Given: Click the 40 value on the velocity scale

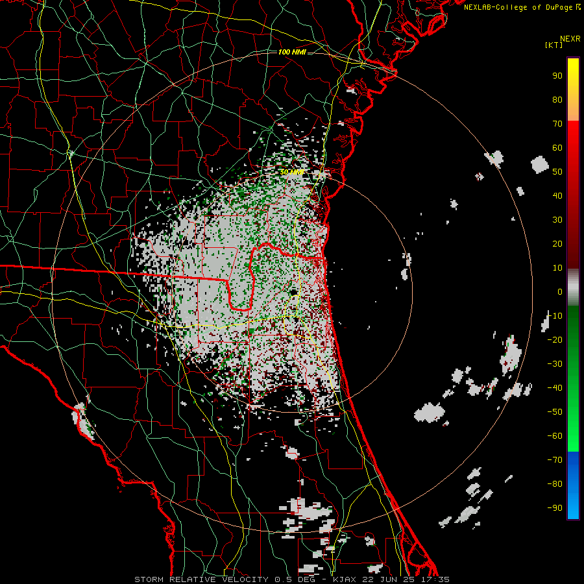Looking at the screenshot, I should pyautogui.click(x=557, y=196).
